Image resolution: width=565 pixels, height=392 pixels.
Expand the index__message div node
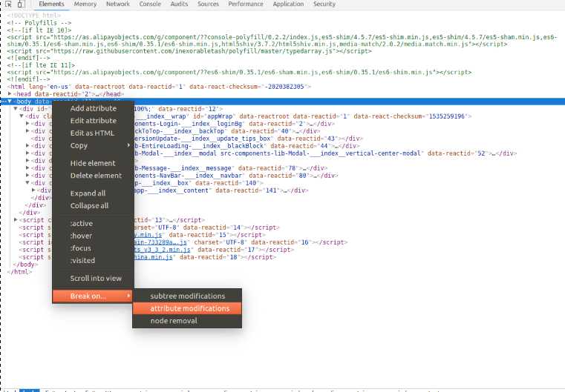pyautogui.click(x=27, y=168)
